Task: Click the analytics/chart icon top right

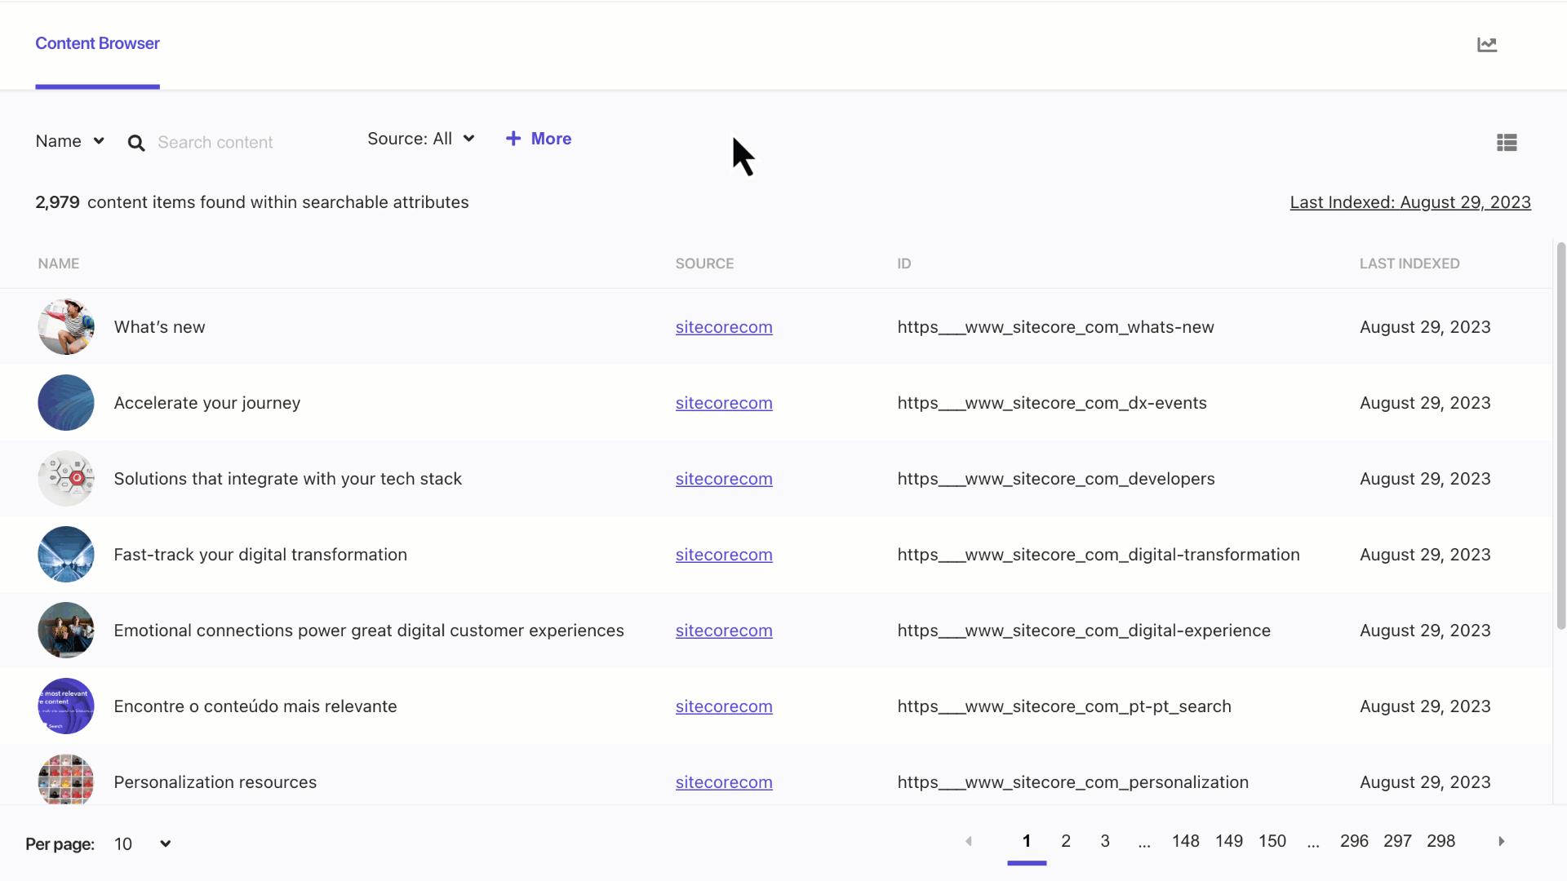Action: (1487, 44)
